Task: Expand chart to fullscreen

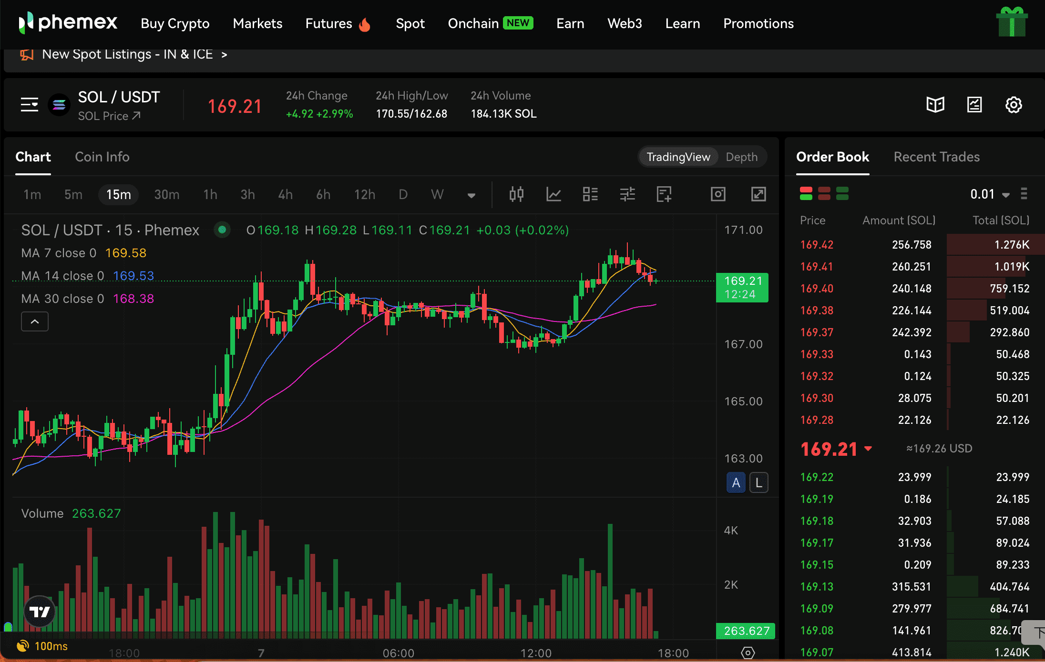Action: pyautogui.click(x=758, y=194)
